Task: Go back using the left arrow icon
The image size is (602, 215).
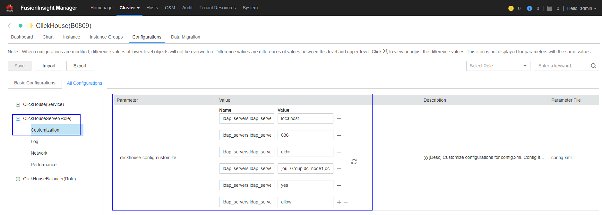Action: point(9,26)
